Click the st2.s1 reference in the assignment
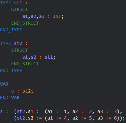Image resolution: width=126 pixels, height=123 pixels. point(25,112)
